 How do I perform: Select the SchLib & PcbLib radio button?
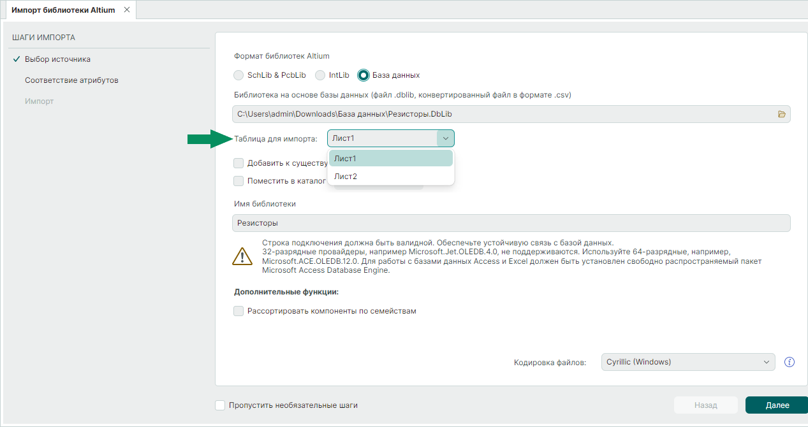pos(239,75)
